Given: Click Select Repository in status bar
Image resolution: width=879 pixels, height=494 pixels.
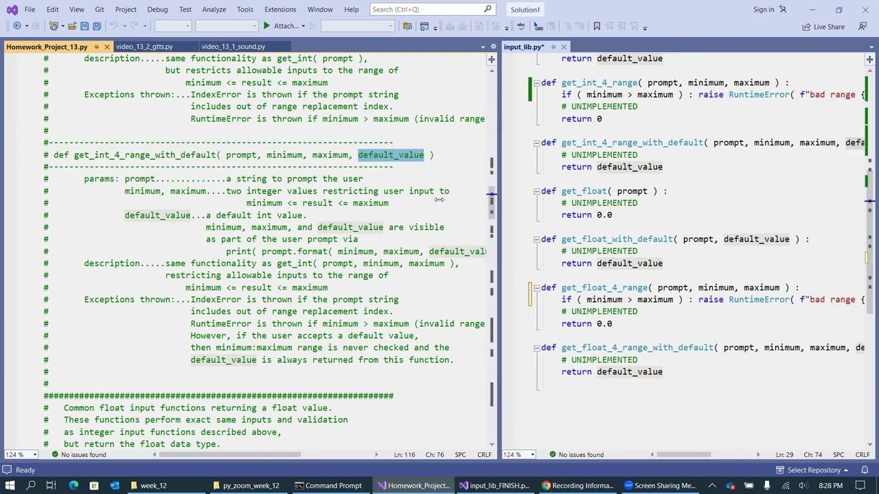Looking at the screenshot, I should point(812,470).
